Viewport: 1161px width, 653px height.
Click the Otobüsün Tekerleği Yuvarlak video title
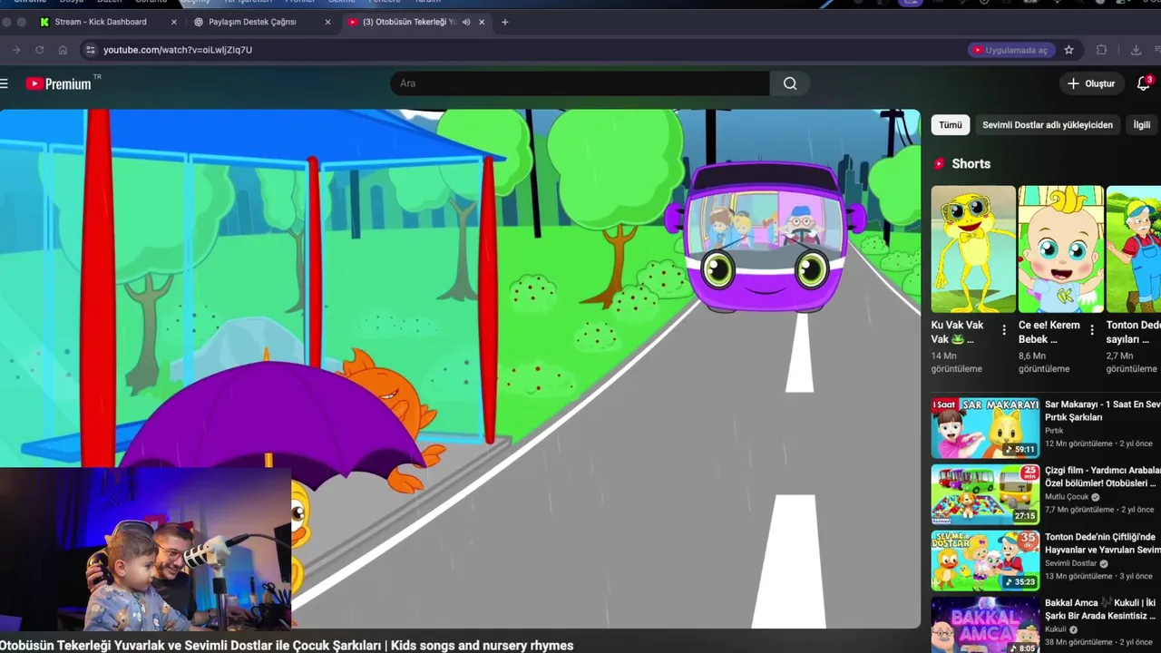[287, 646]
